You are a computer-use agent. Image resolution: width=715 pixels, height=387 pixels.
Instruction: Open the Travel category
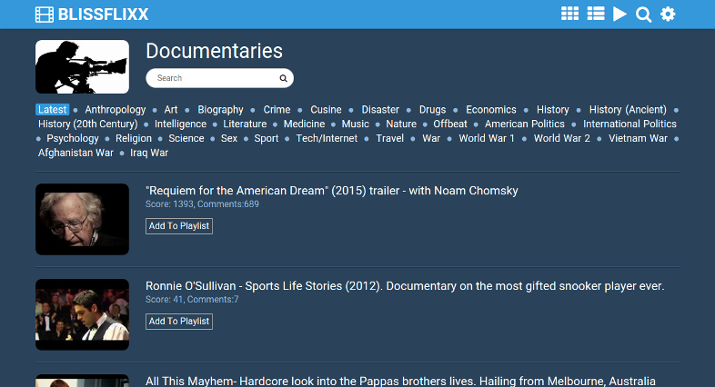pos(390,138)
